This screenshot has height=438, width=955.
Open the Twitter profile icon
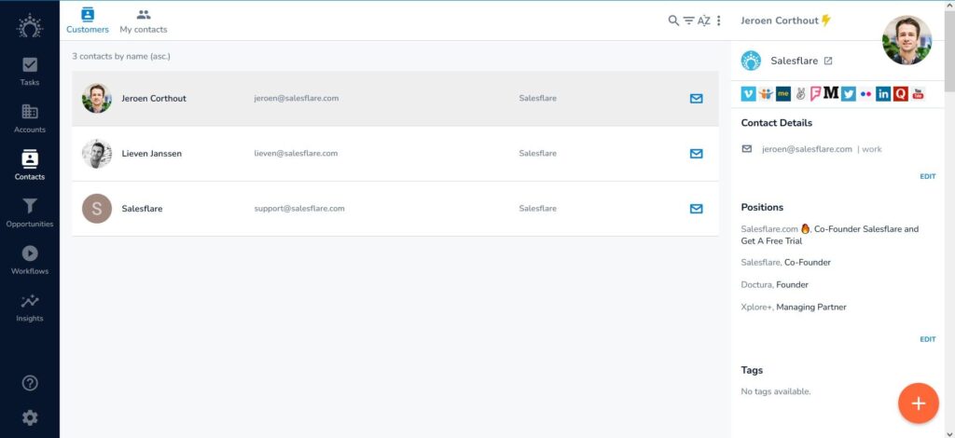click(x=849, y=94)
